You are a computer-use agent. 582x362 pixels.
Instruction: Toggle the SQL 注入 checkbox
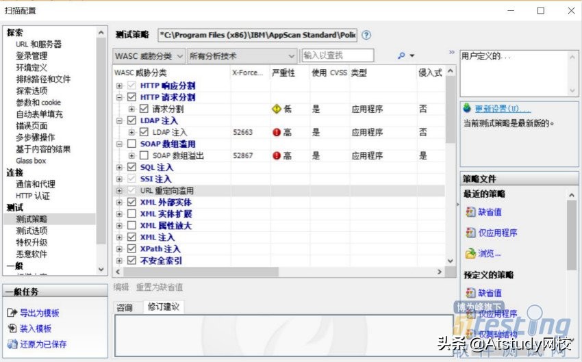coord(131,167)
